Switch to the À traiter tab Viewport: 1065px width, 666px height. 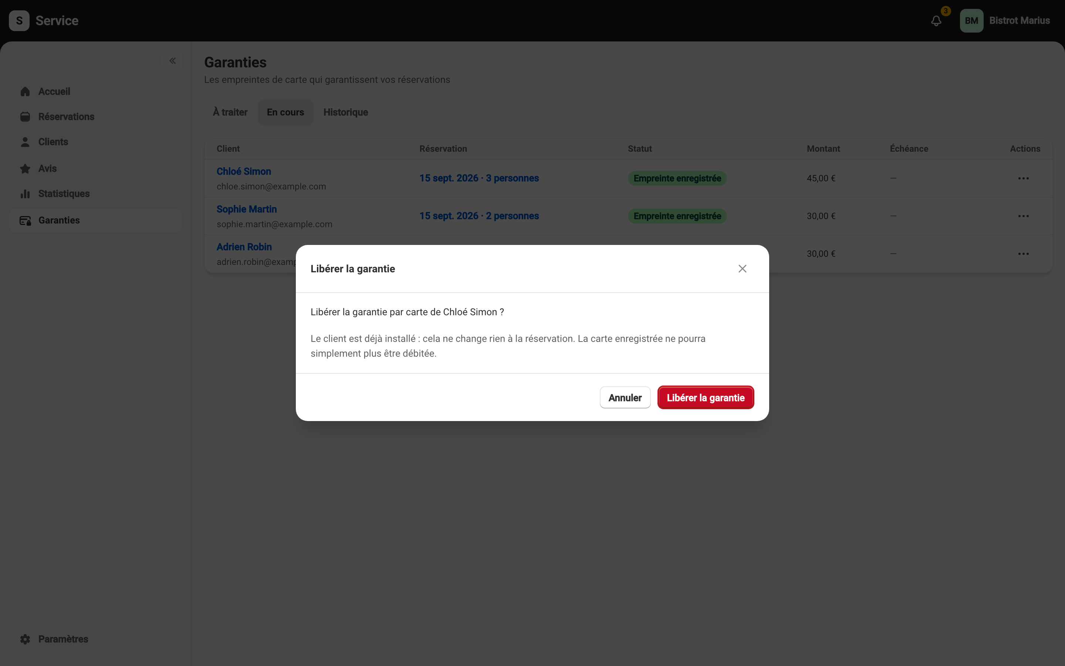click(230, 112)
